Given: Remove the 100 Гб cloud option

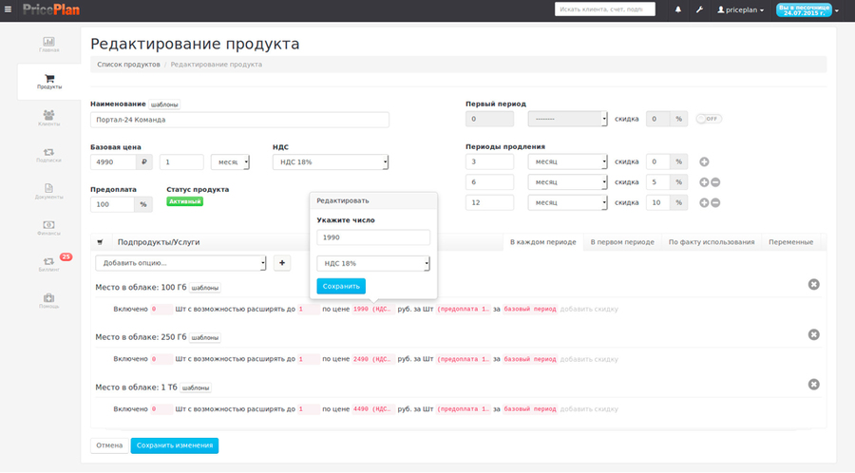Looking at the screenshot, I should coord(813,284).
